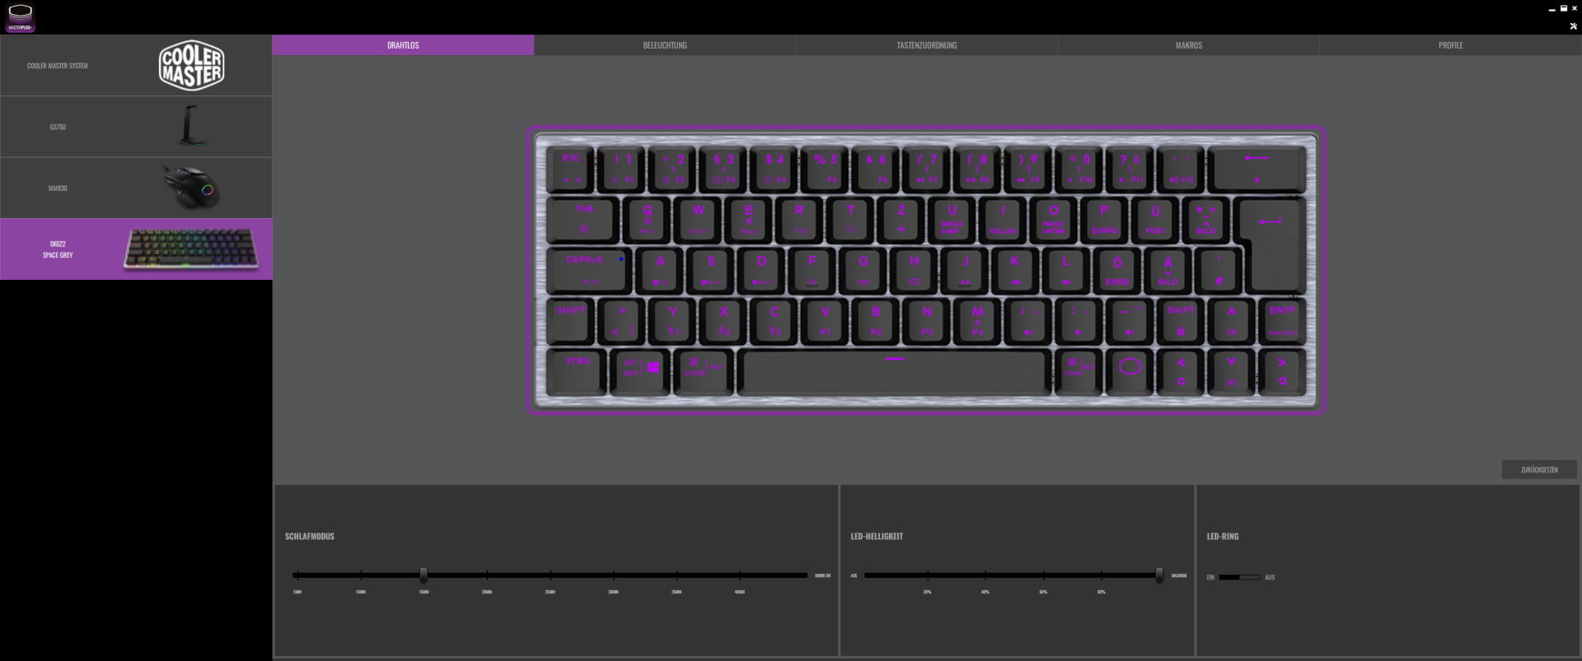Select the Profile tab

pos(1450,45)
